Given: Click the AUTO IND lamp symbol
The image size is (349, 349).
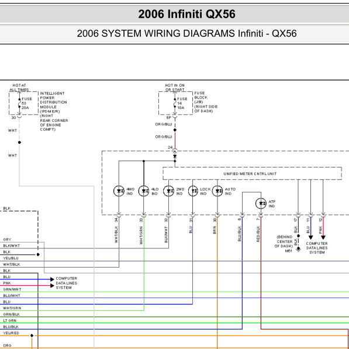Looking at the screenshot, I should 217,191.
